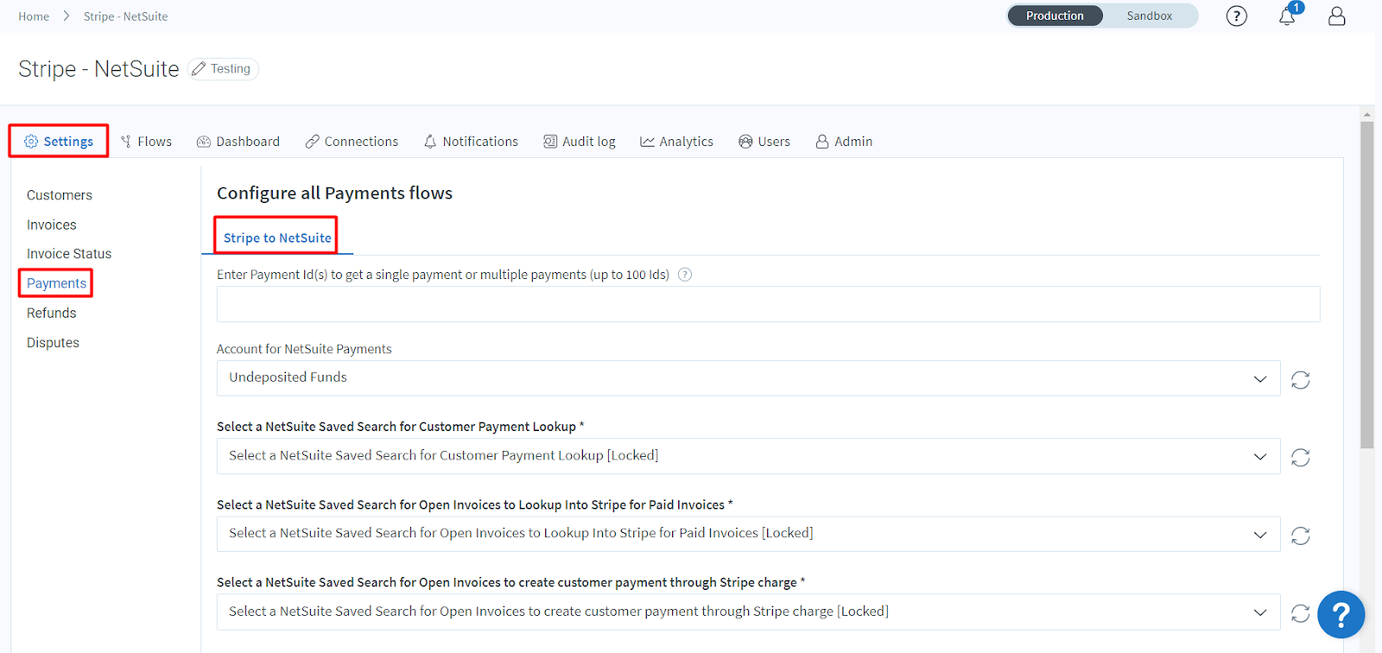Click the help tooltip icon next to Payment Id(s)
1382x653 pixels.
[x=685, y=275]
